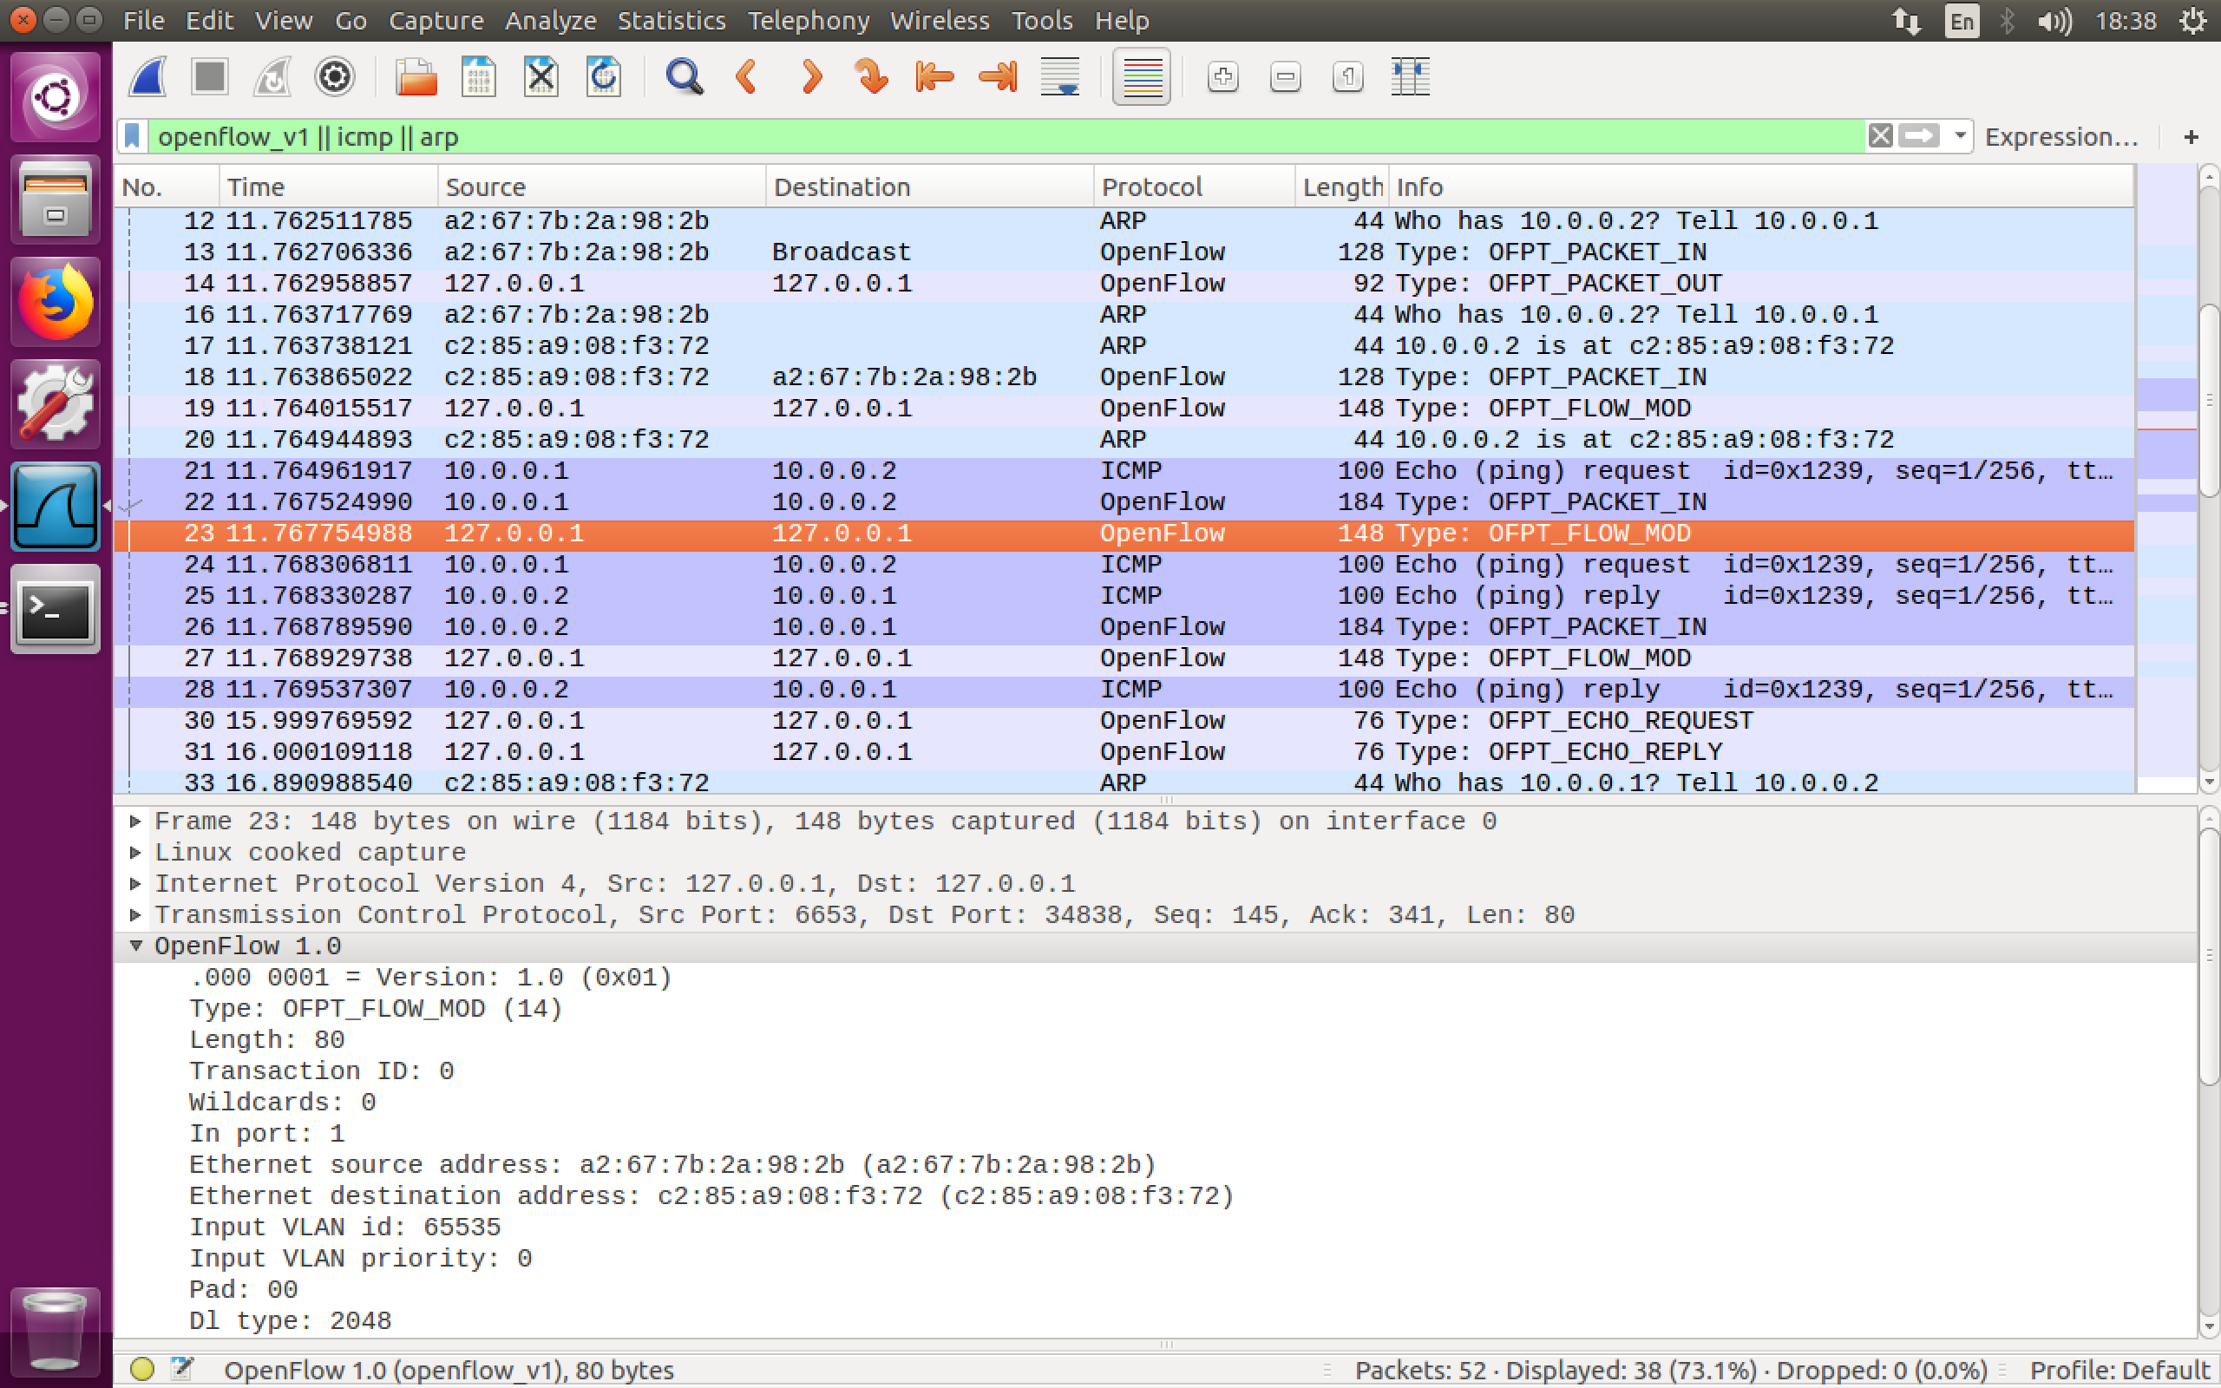
Task: Open the Statistics menu
Action: pos(671,20)
